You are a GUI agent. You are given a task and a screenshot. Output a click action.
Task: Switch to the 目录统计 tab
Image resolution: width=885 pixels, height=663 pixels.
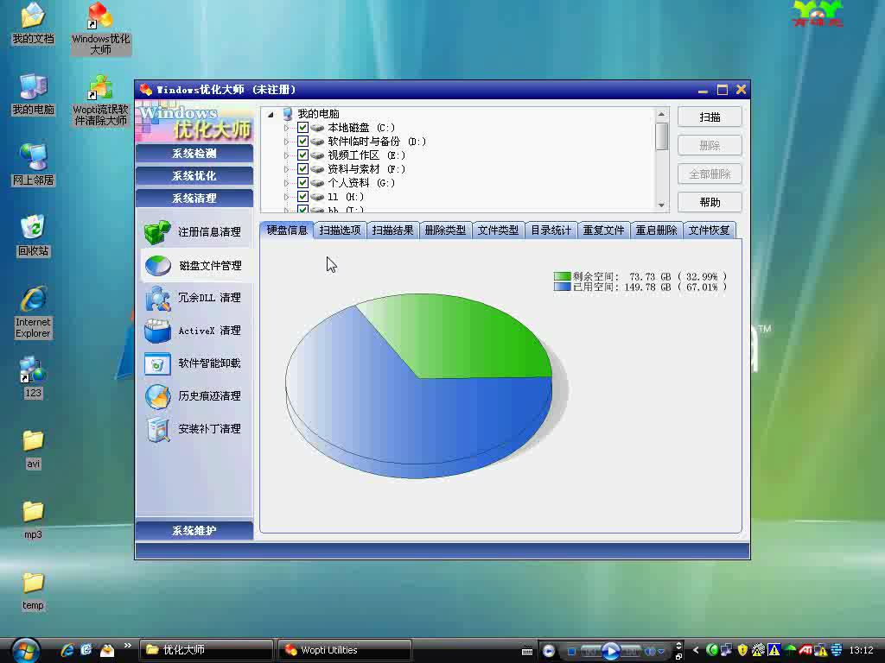[x=551, y=230]
